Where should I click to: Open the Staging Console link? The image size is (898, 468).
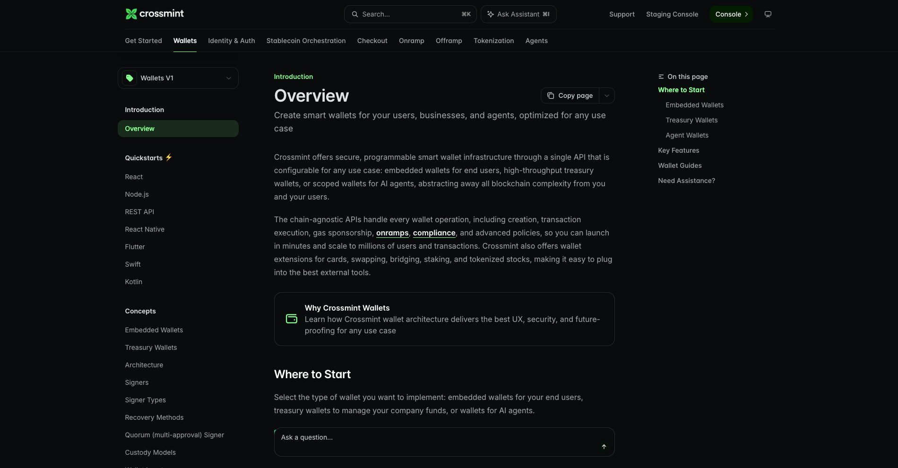pos(672,14)
